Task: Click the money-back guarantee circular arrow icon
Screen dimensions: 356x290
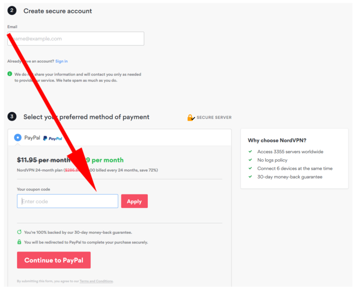Action: tap(19, 232)
